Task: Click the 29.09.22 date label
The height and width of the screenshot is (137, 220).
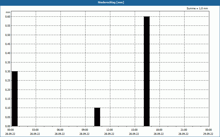Action: (208, 134)
